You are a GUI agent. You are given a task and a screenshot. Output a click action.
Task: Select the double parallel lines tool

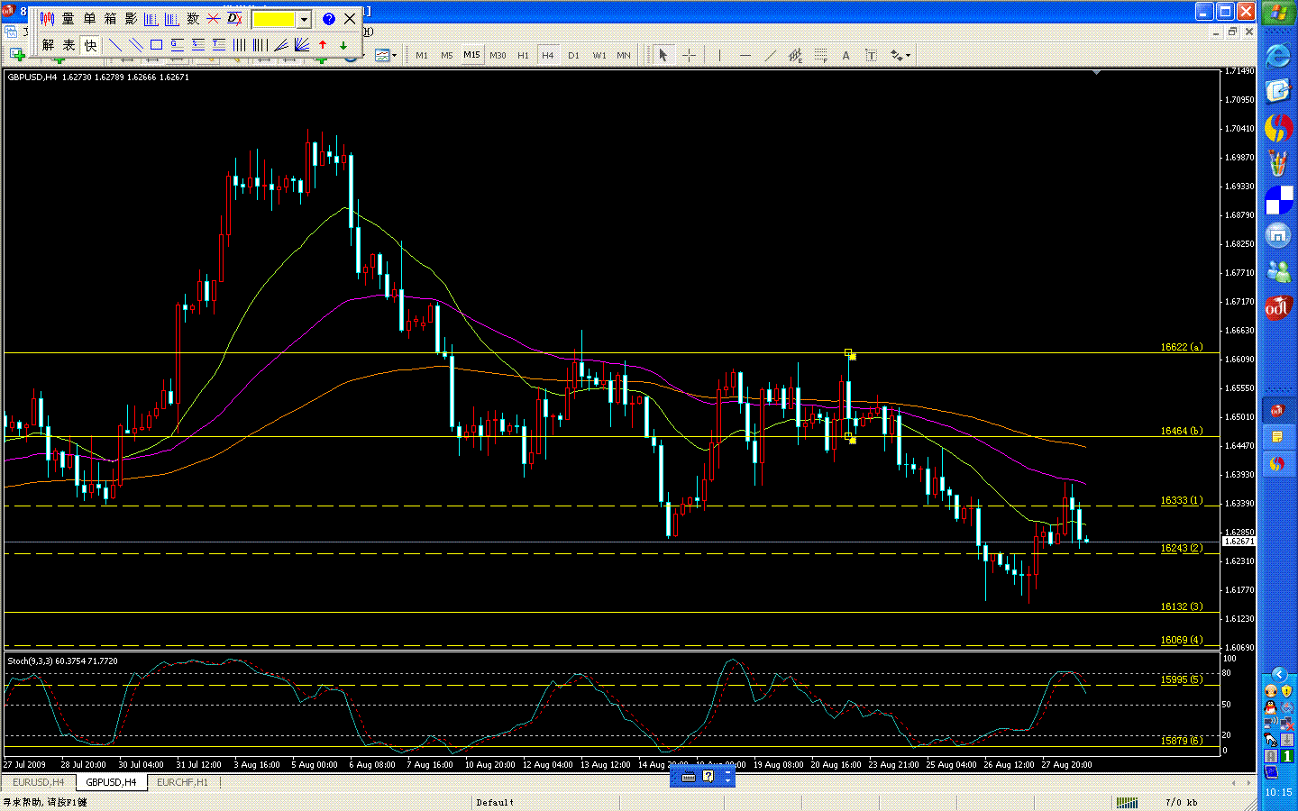pyautogui.click(x=135, y=45)
